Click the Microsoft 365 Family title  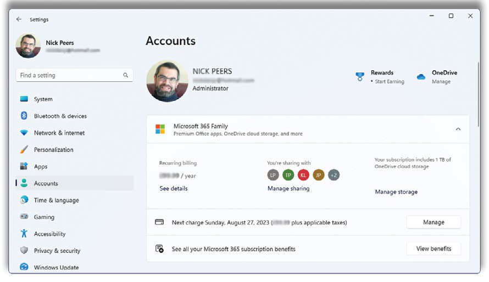[x=201, y=126]
